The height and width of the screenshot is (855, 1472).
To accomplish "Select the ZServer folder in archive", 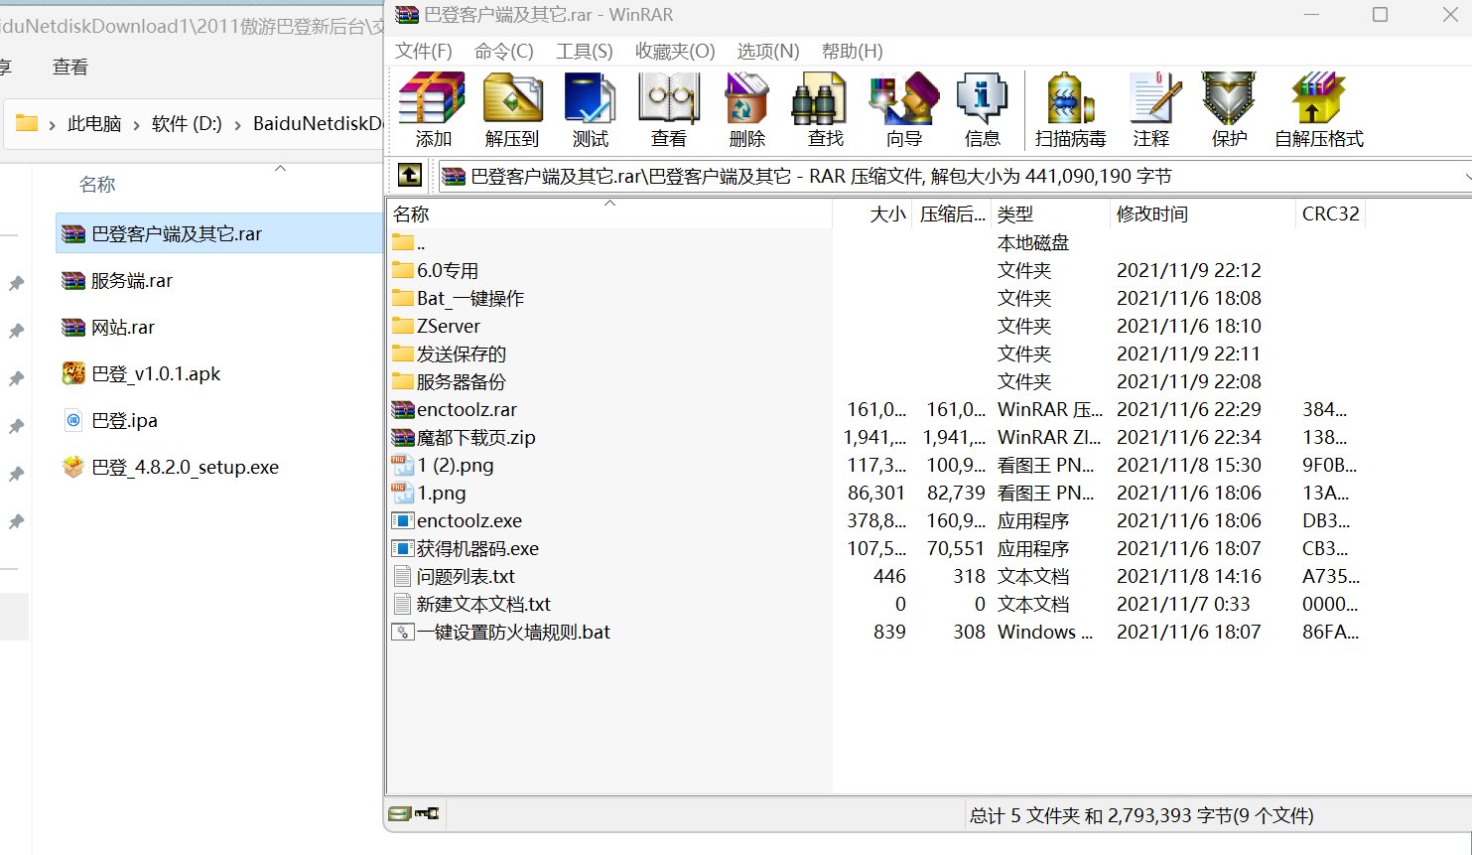I will (x=449, y=327).
